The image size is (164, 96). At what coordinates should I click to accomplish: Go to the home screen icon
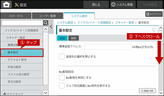point(6,4)
